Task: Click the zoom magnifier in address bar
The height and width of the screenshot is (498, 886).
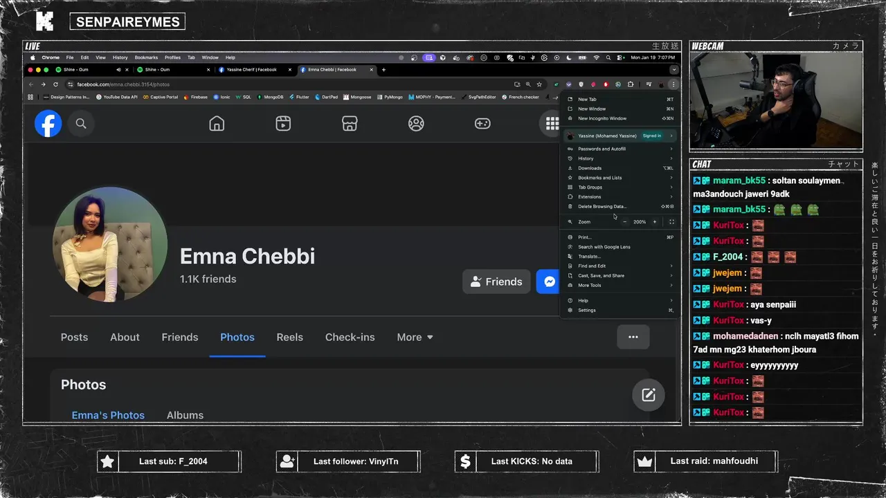Action: [x=527, y=84]
